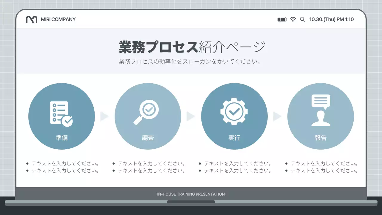Click the battery indicator icon
Viewport: 382px width, 215px height.
(x=282, y=19)
